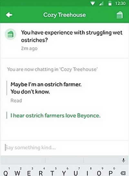Tap the P key

pos(111,173)
